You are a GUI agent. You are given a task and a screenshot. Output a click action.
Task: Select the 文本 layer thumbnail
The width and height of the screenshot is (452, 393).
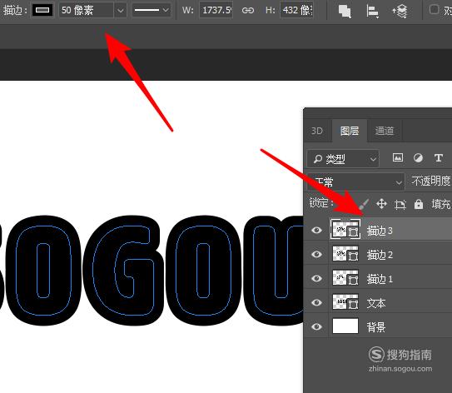click(x=345, y=302)
